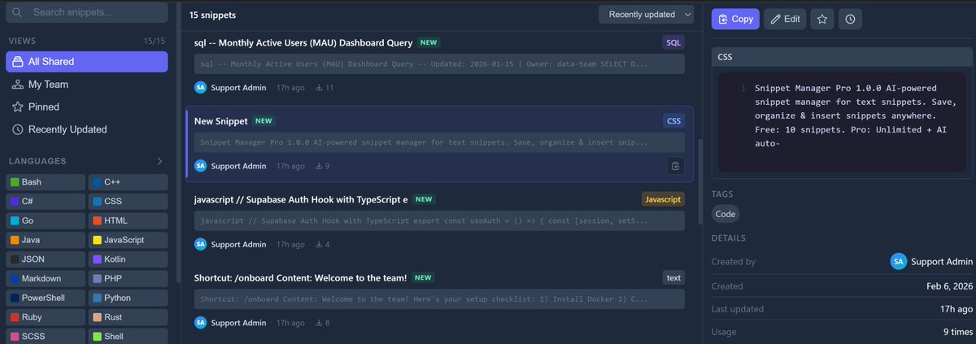Viewport: 976px width, 344px height.
Task: Filter by C# language
Action: pos(46,202)
